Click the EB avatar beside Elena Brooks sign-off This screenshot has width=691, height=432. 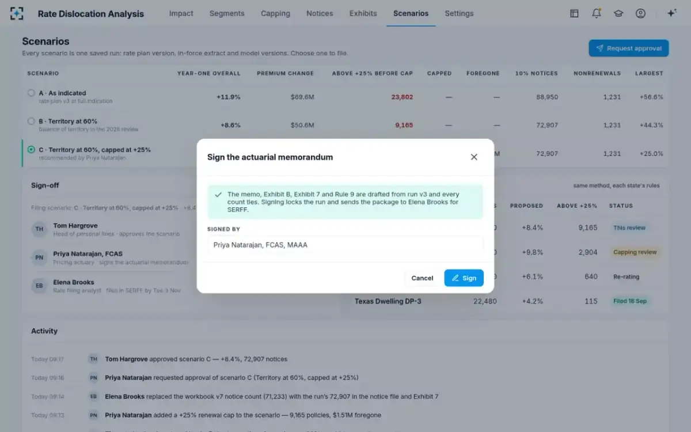tap(39, 286)
